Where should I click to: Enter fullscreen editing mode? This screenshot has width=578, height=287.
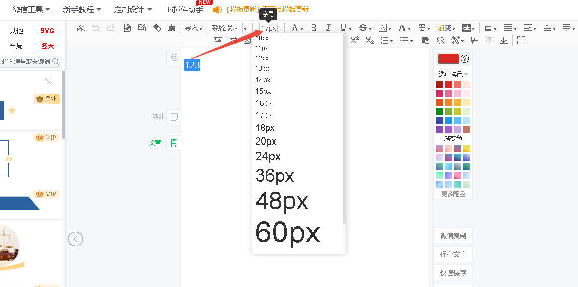tap(521, 40)
